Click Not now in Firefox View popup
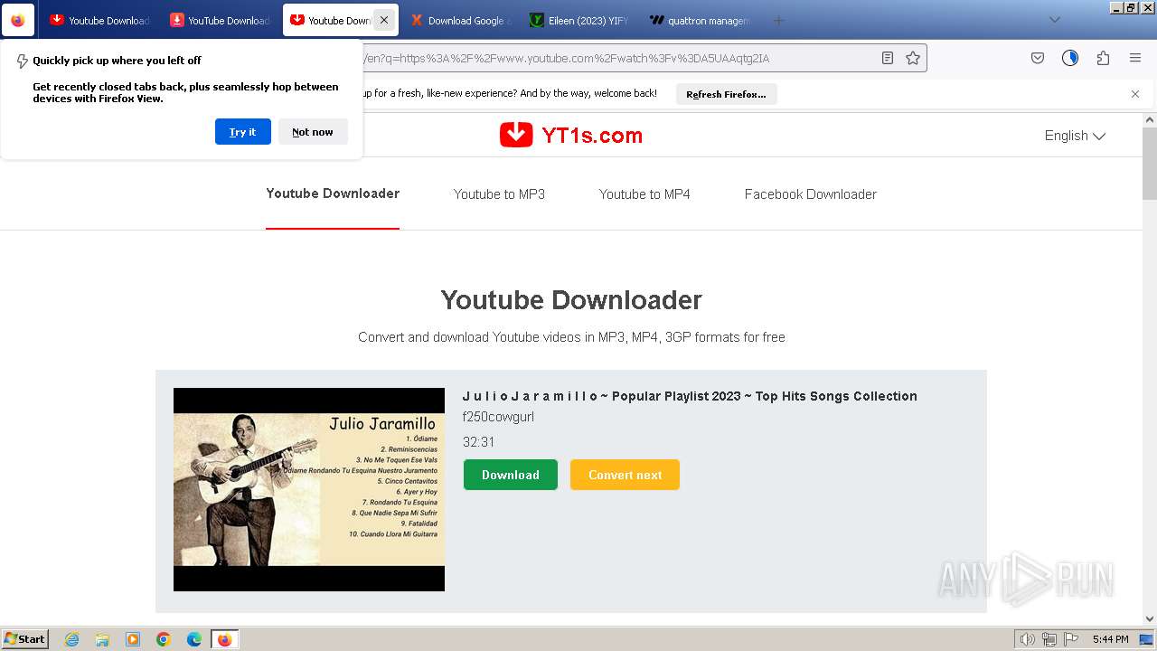The width and height of the screenshot is (1157, 651). [x=313, y=132]
